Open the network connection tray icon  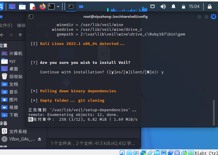click(x=153, y=7)
